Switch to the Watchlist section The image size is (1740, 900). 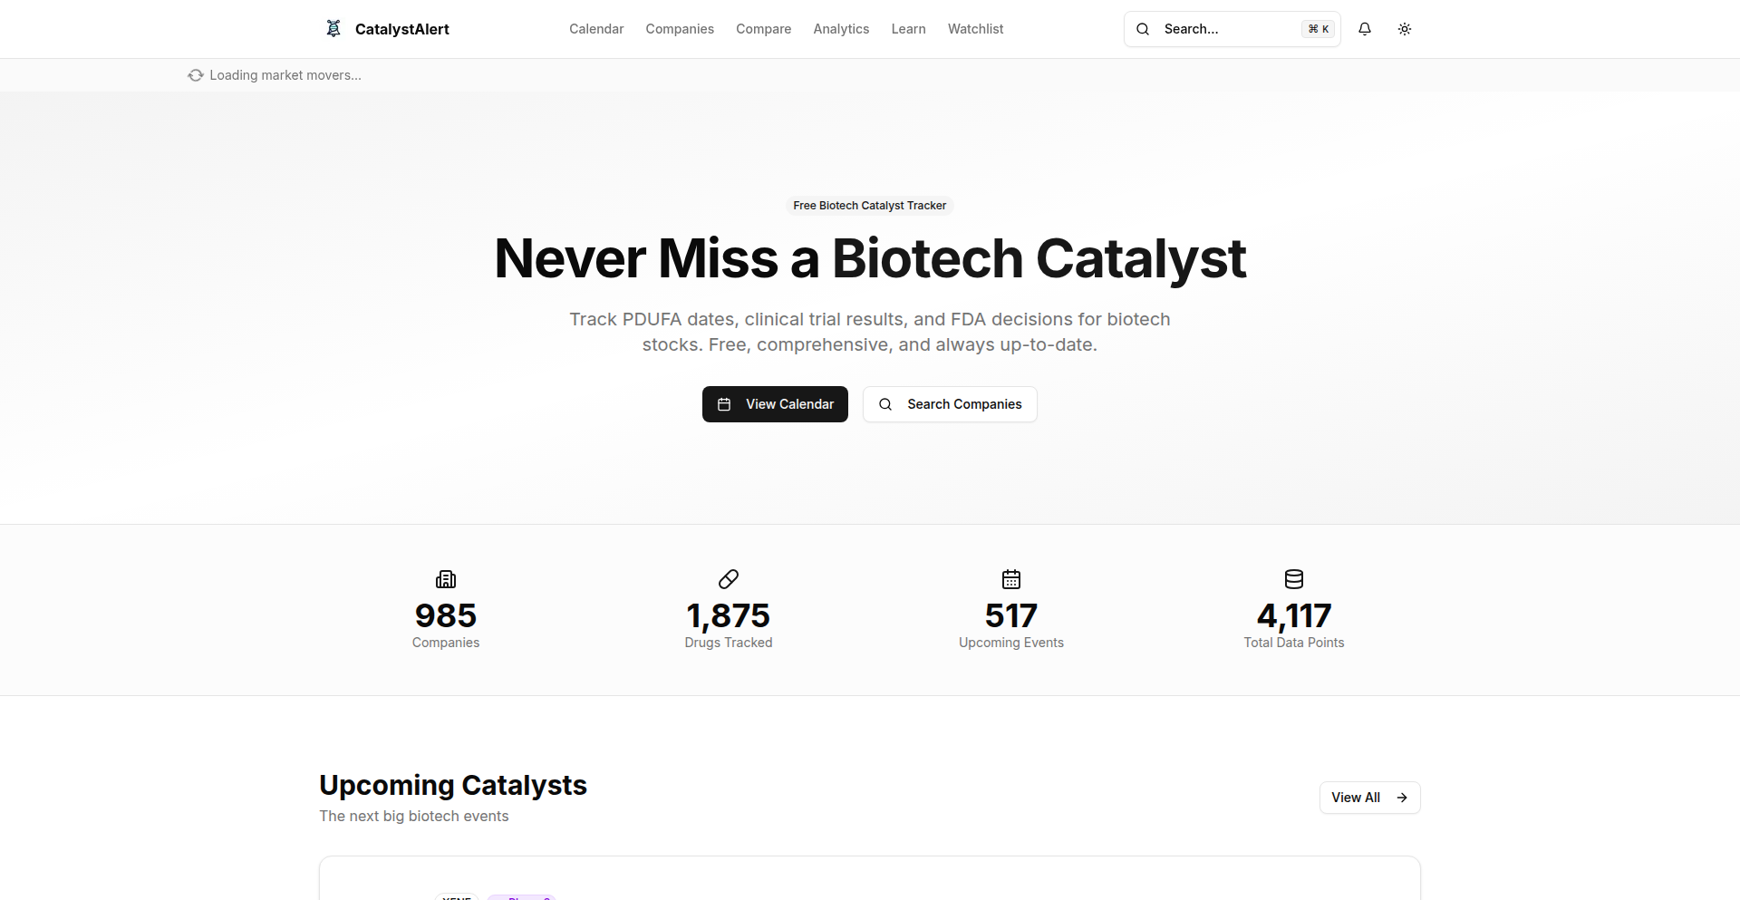click(975, 28)
